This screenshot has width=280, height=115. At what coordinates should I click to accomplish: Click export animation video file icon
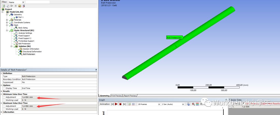188,104
